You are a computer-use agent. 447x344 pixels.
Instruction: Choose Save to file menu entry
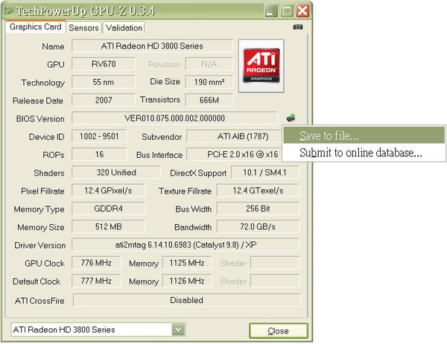tap(364, 136)
